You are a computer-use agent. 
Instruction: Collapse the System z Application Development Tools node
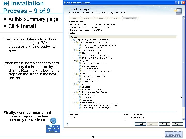pos(74,42)
